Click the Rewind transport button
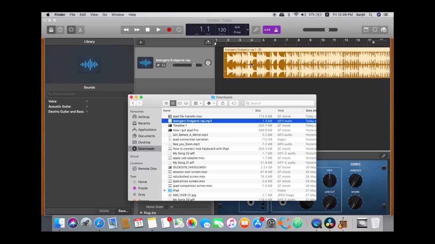Screen dimensions: 435x244 coord(126,29)
